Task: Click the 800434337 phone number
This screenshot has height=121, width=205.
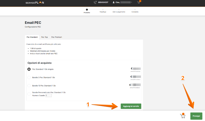Action: (x=103, y=3)
